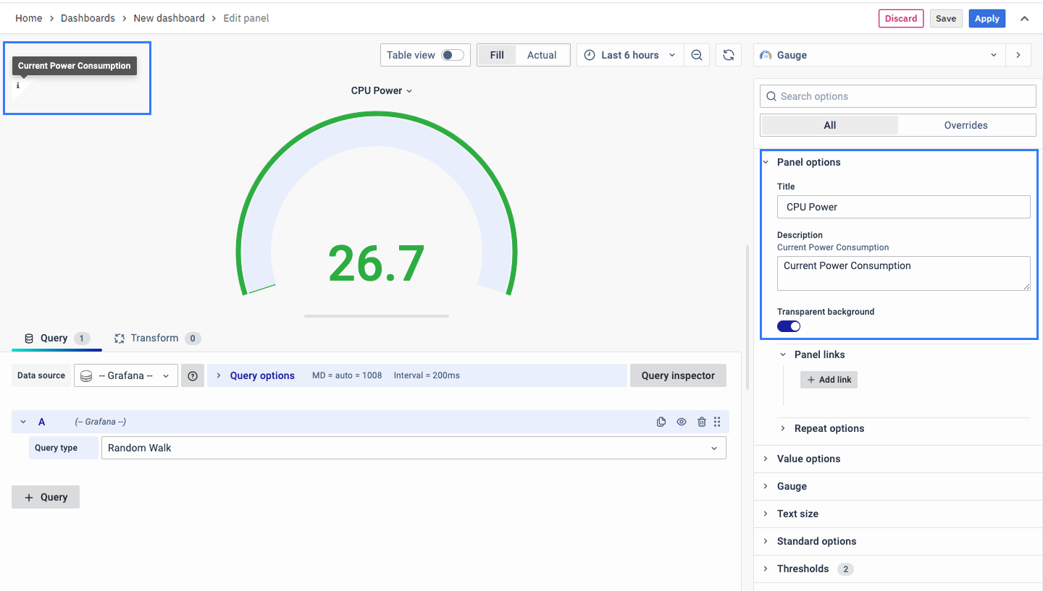
Task: Switch to the Transform tab
Action: [x=154, y=338]
